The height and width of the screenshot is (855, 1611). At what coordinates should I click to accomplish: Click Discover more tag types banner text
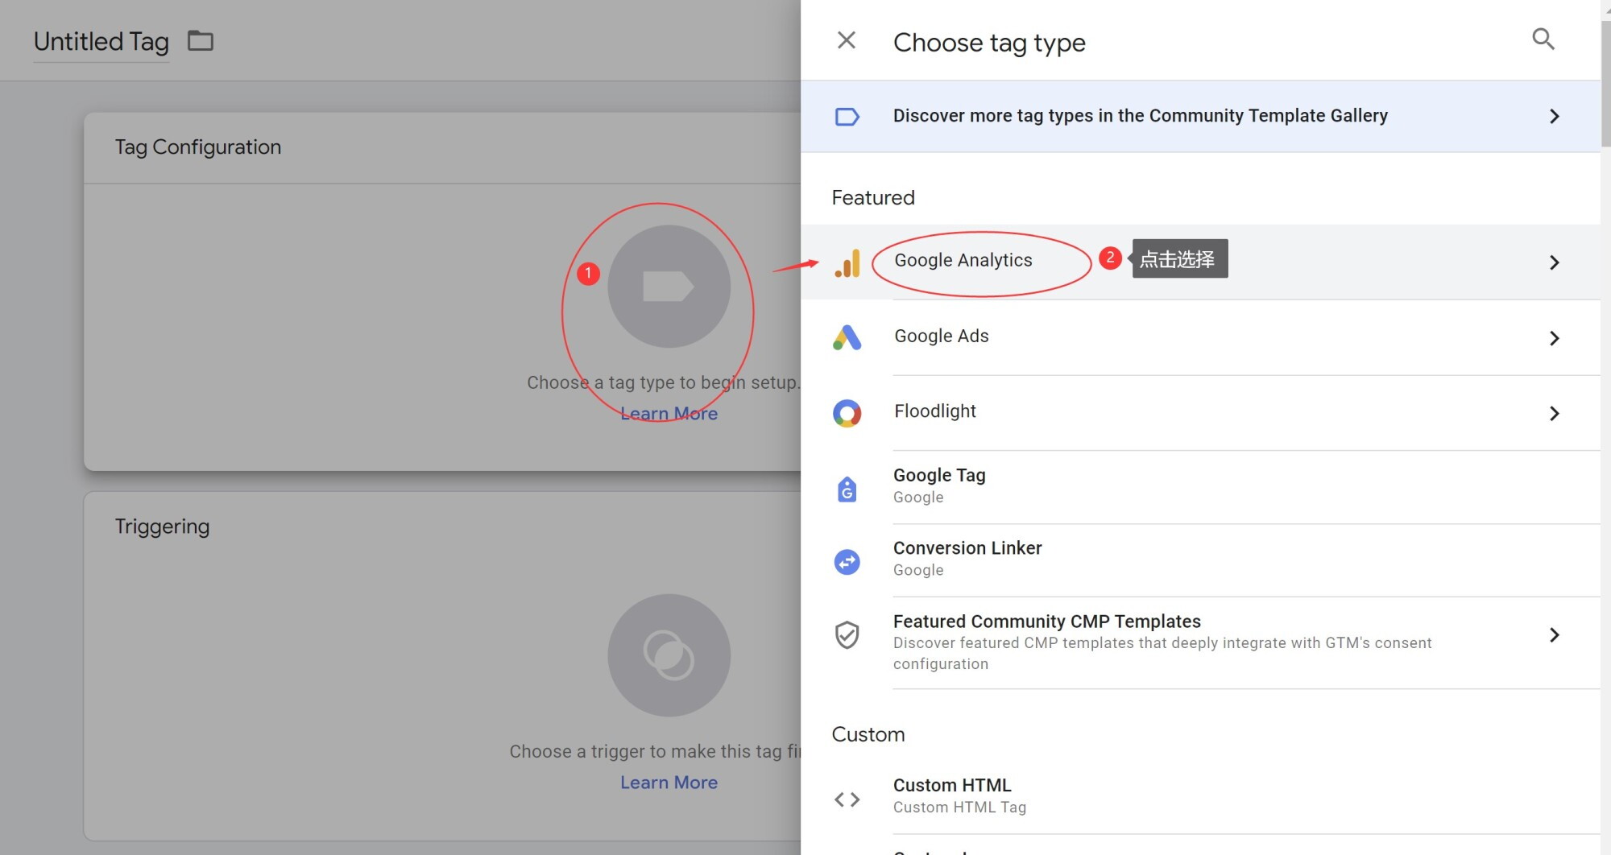1140,116
